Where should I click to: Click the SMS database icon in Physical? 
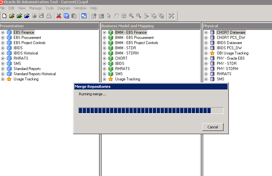click(212, 79)
